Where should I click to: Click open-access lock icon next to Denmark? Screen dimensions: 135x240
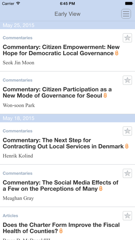[x=127, y=146]
